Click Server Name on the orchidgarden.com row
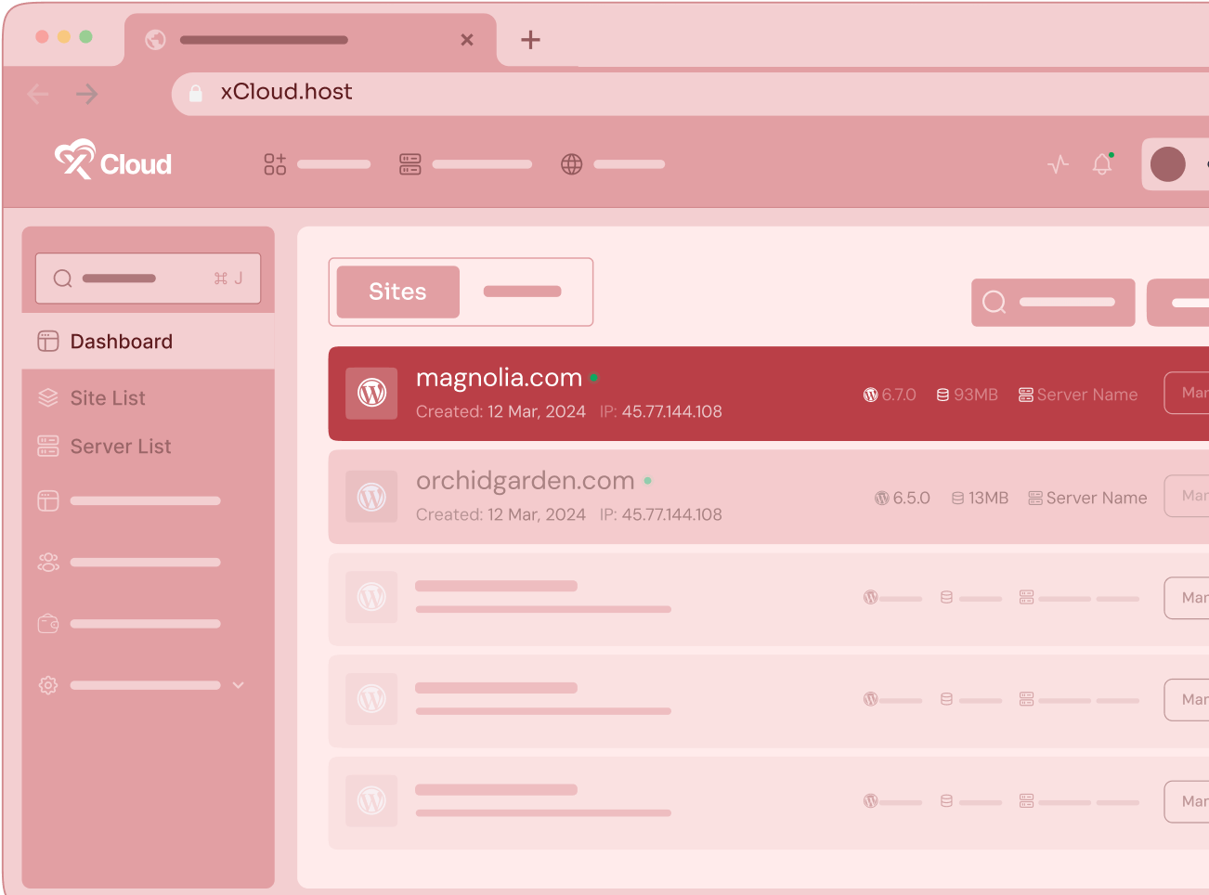 point(1097,498)
